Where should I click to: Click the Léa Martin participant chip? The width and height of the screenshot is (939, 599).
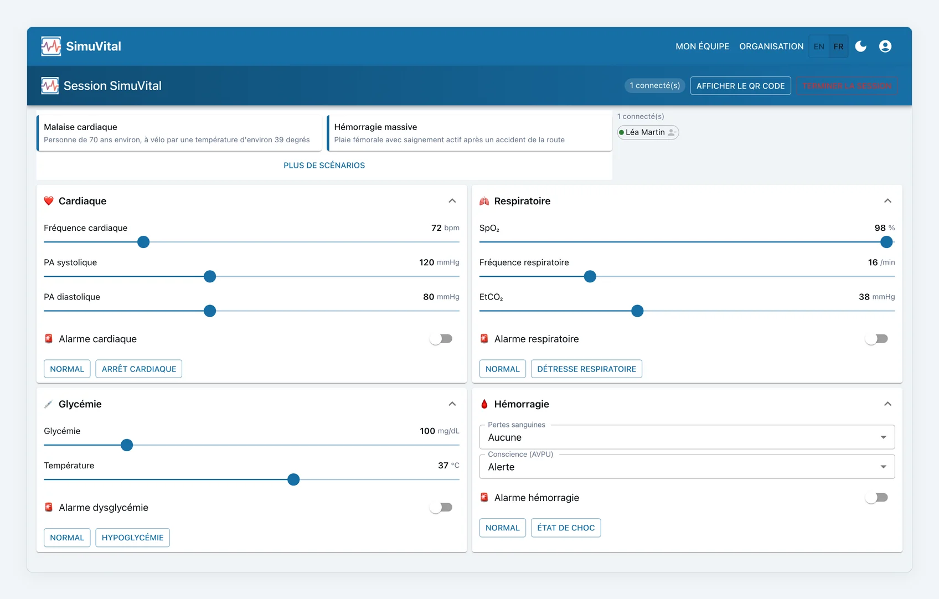(648, 132)
